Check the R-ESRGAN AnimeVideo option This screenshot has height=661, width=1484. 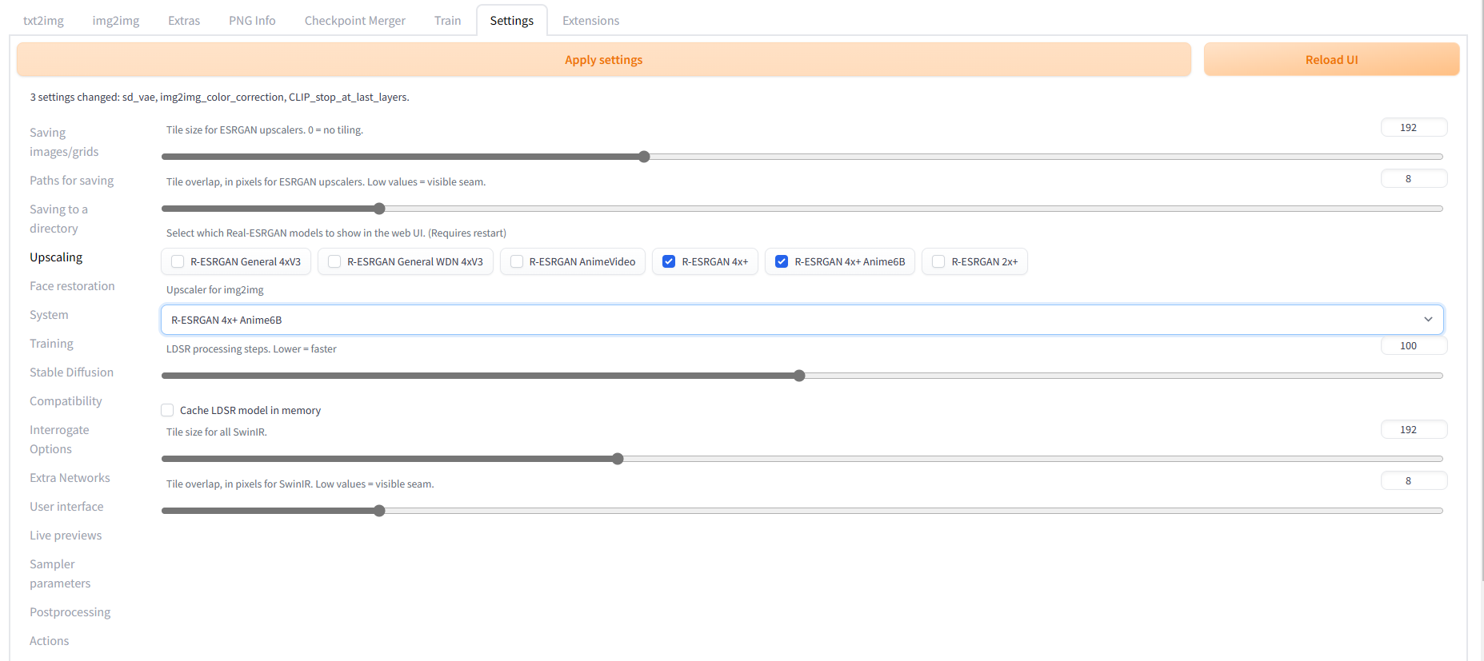point(517,261)
